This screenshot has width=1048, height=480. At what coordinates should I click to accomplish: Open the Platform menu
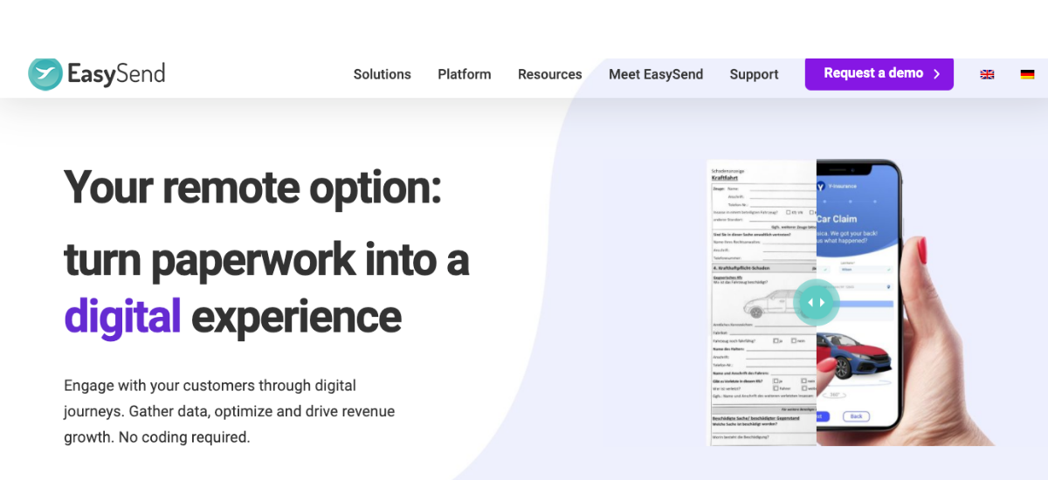(465, 74)
